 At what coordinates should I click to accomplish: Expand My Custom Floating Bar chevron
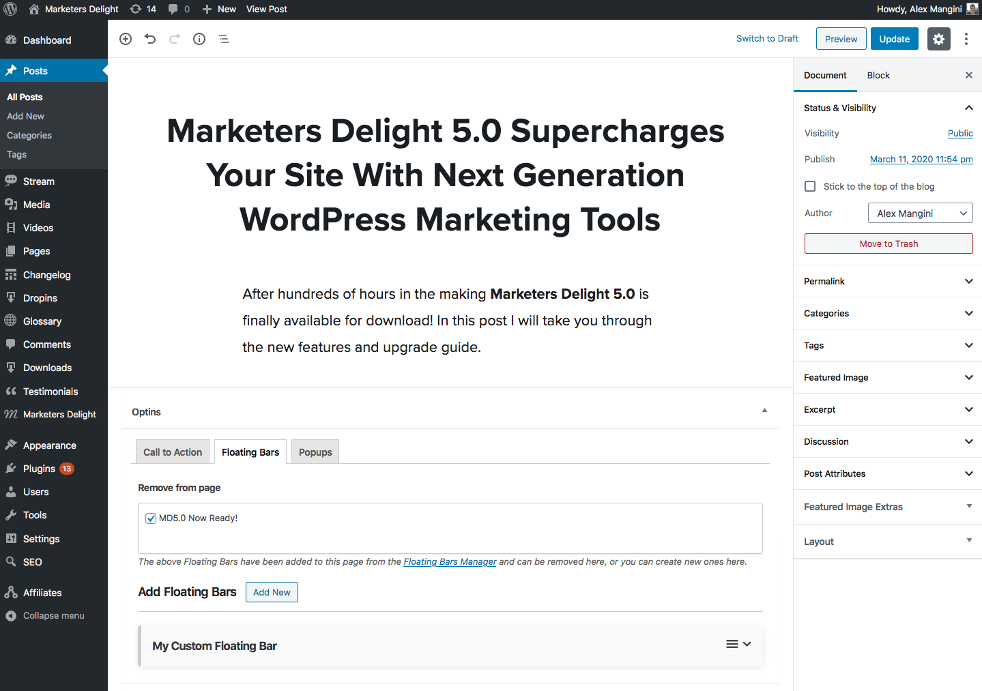(747, 644)
